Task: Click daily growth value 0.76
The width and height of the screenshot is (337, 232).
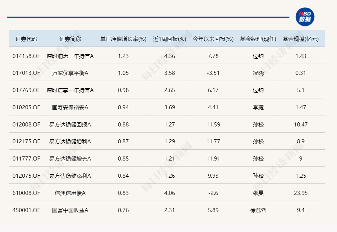Action: [x=123, y=210]
